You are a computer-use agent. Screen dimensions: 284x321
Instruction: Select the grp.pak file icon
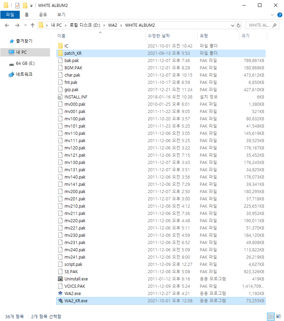60,89
